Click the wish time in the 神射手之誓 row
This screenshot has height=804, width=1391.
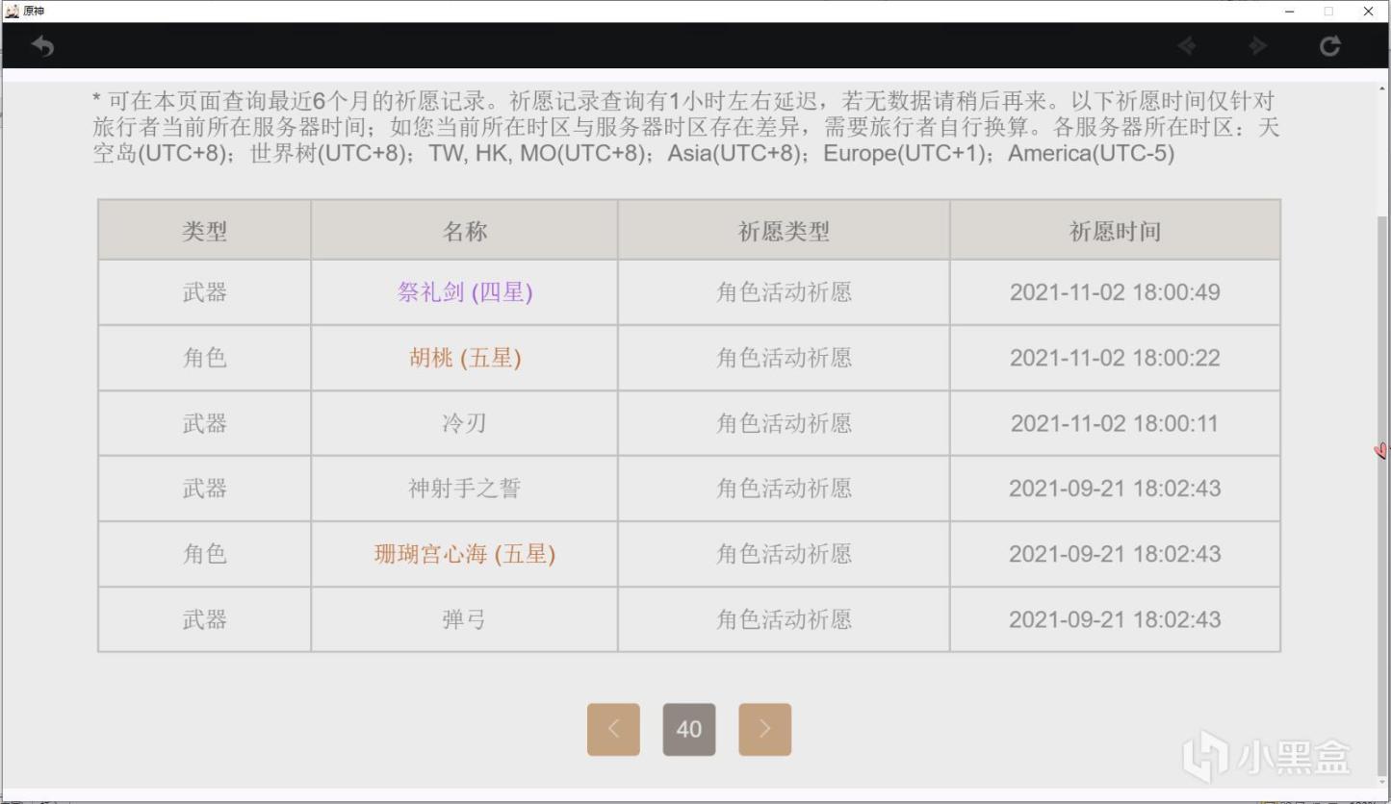1115,489
